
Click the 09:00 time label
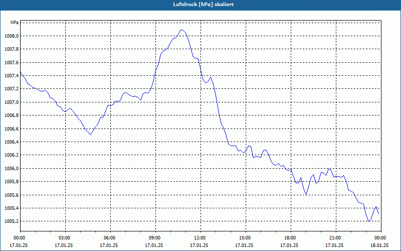pos(155,238)
